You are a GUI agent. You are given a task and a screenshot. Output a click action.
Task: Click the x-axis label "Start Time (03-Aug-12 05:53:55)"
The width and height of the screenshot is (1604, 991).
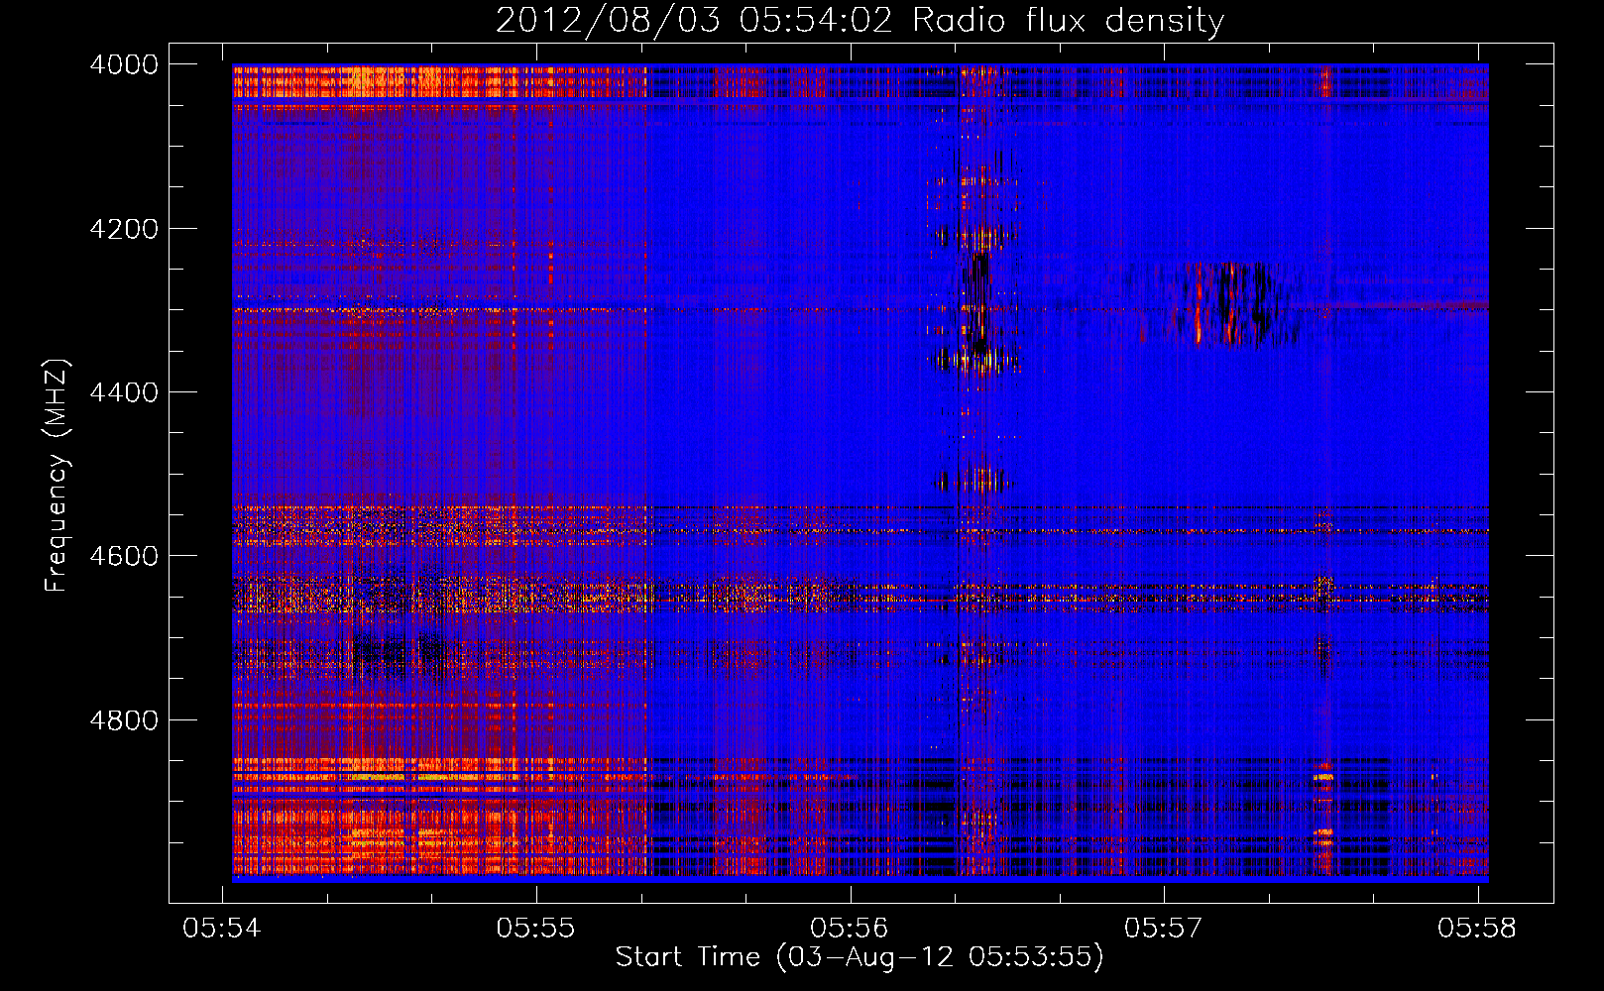click(859, 957)
